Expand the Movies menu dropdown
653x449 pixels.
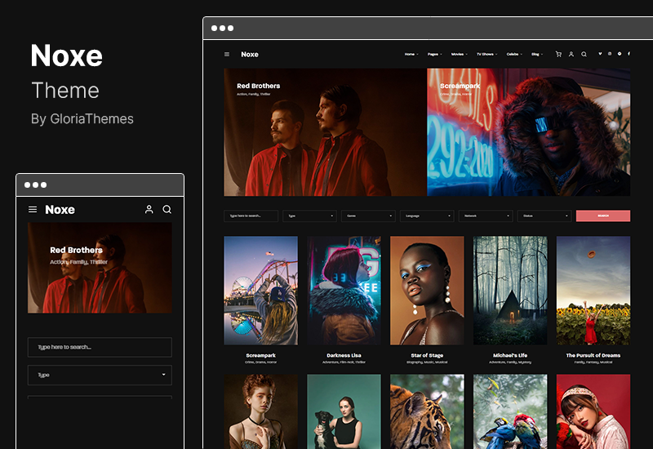click(459, 54)
